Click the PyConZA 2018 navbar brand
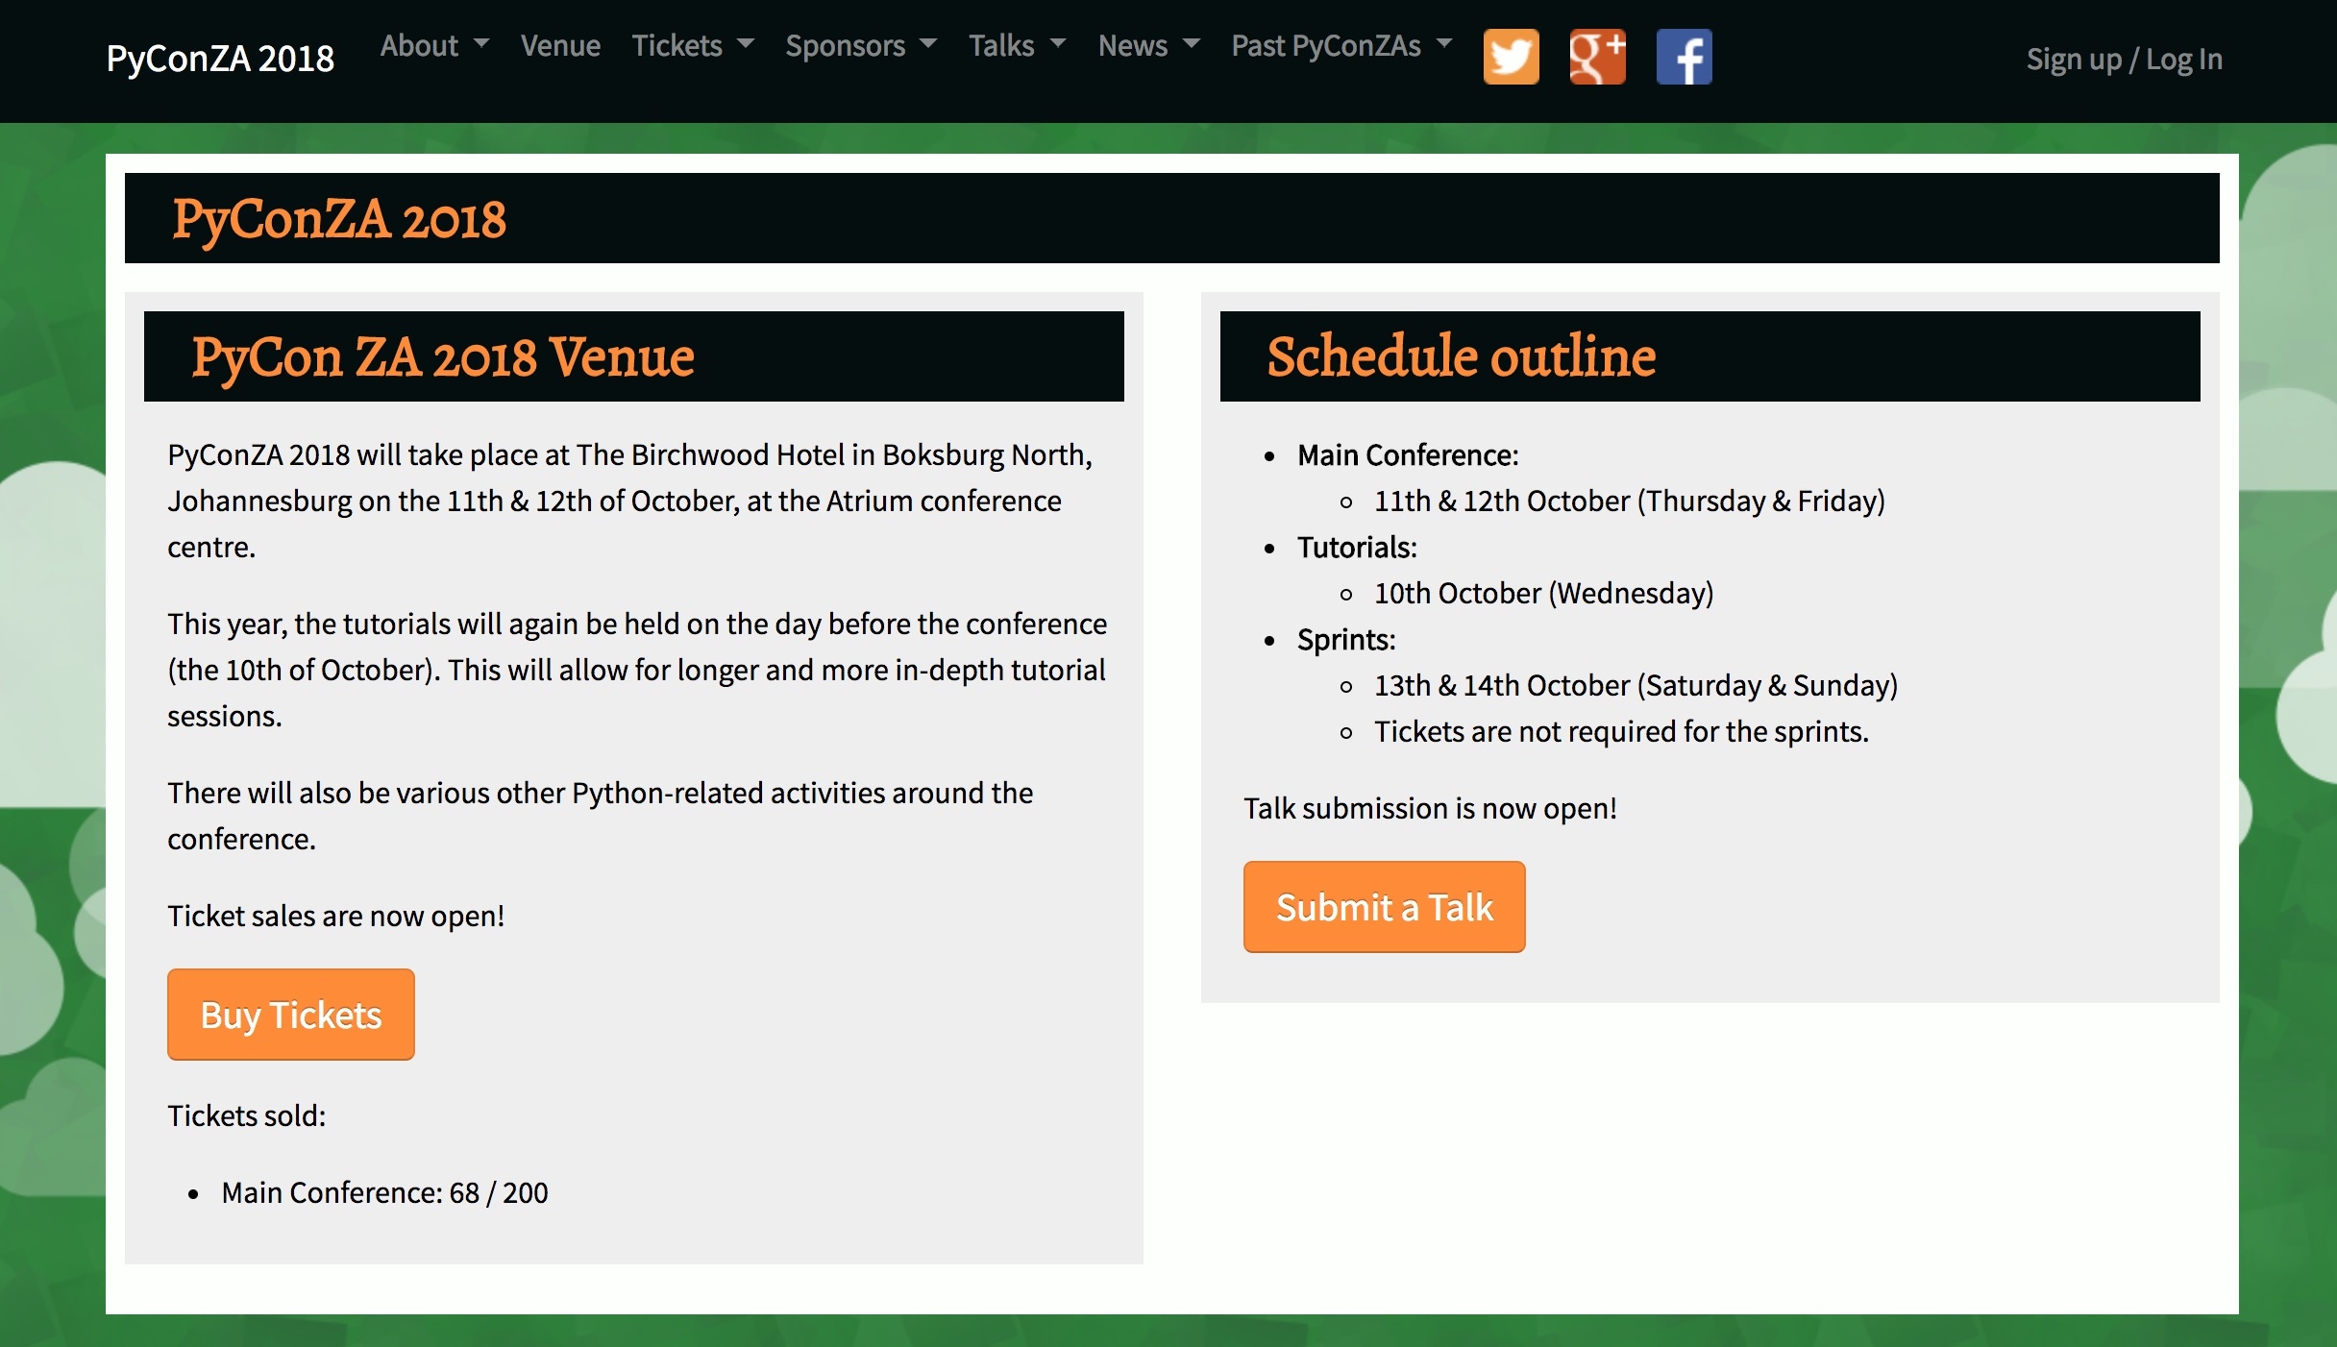This screenshot has height=1347, width=2337. [220, 59]
